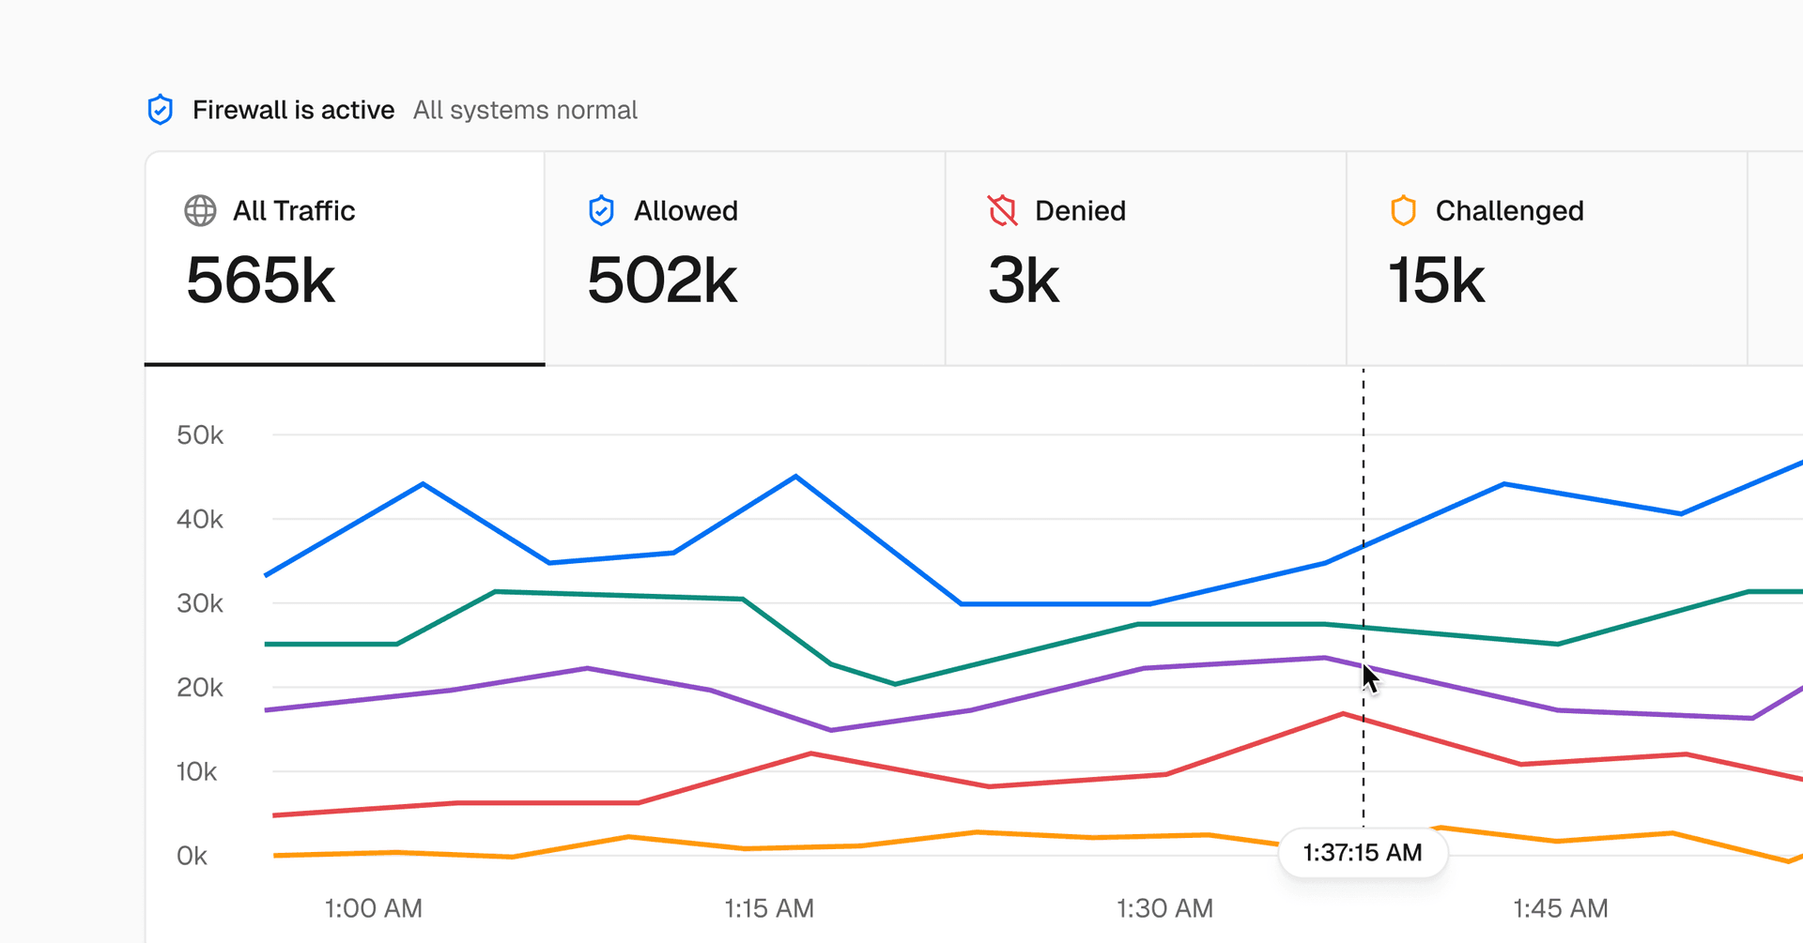This screenshot has height=943, width=1803.
Task: Switch to the Challenged tab label
Action: click(1509, 211)
